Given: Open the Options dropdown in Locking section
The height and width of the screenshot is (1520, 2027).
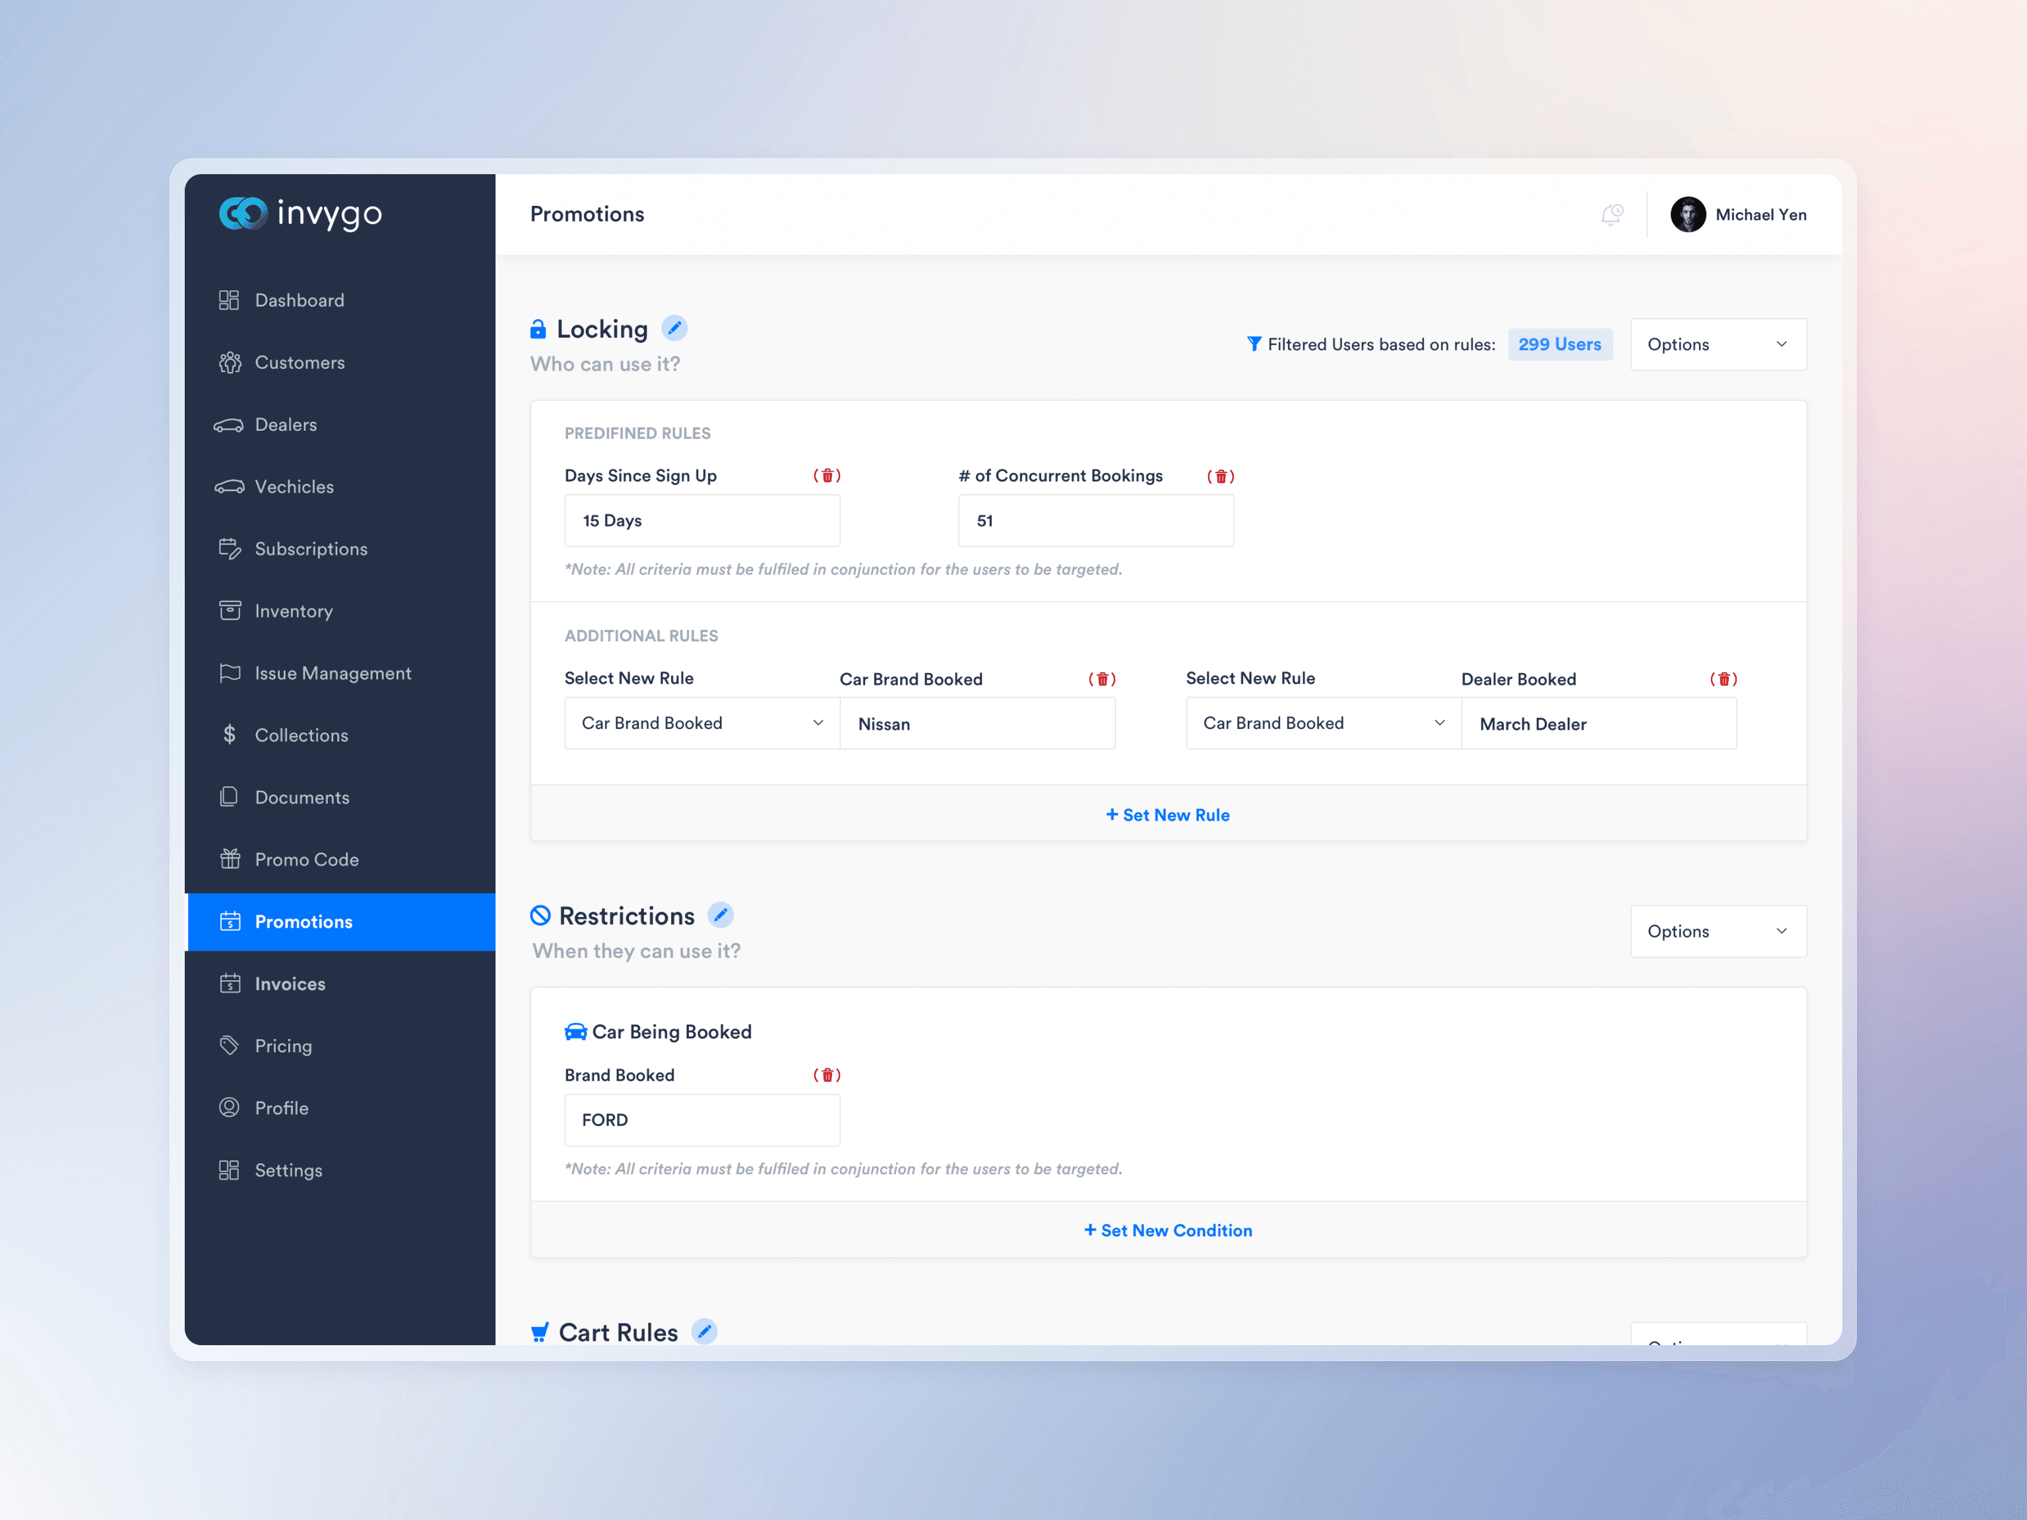Looking at the screenshot, I should (x=1718, y=344).
